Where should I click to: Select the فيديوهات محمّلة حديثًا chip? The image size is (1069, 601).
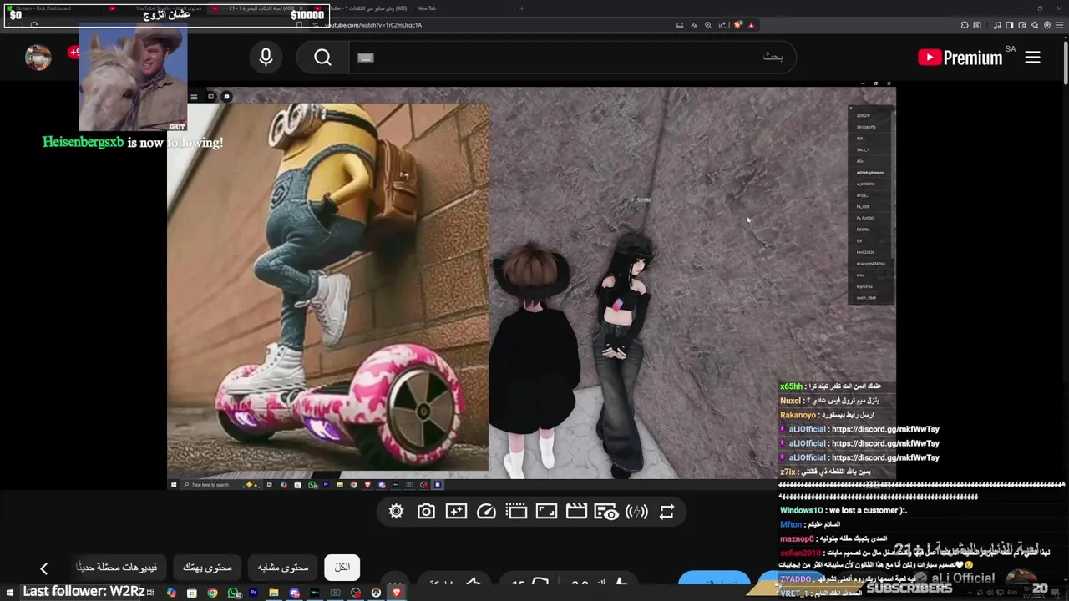click(117, 567)
